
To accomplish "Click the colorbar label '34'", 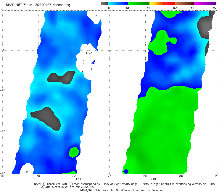I will click(x=148, y=8).
